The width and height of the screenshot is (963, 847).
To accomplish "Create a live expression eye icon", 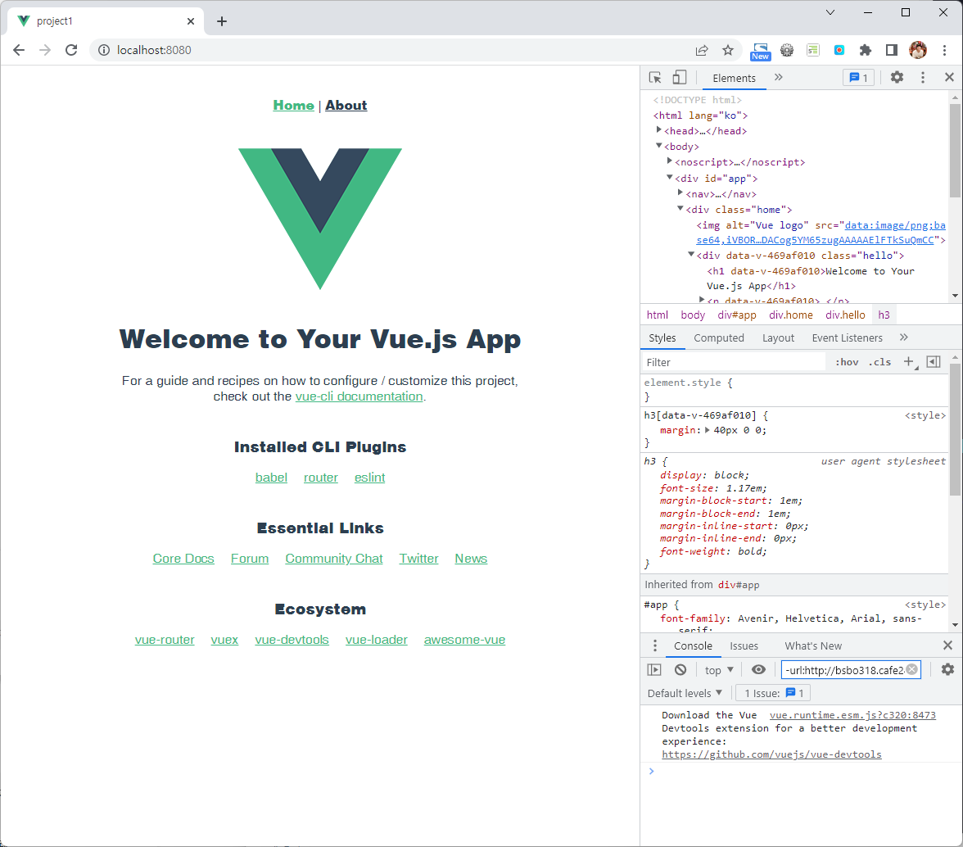I will [759, 670].
